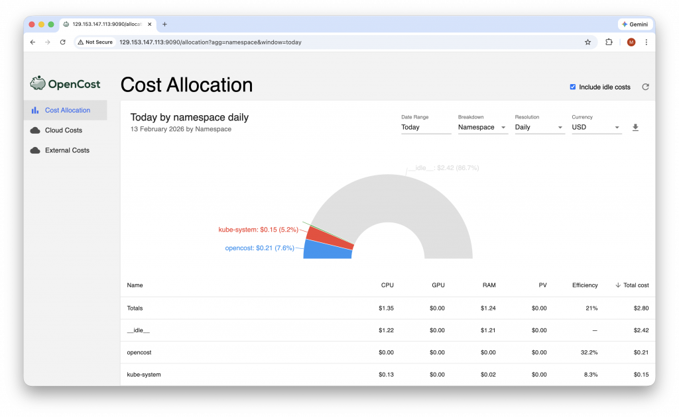Open the kube-system namespace row
The image size is (679, 417).
tap(387, 375)
